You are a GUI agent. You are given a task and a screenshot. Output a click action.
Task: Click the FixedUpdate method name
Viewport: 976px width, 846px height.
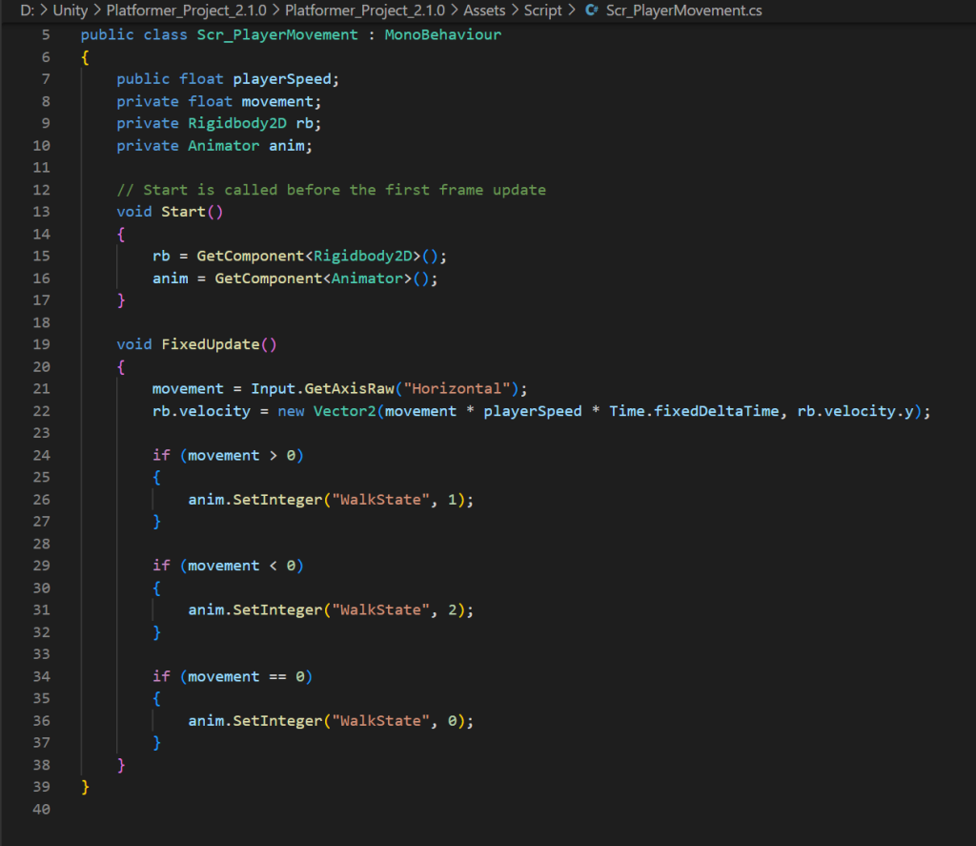(x=210, y=344)
